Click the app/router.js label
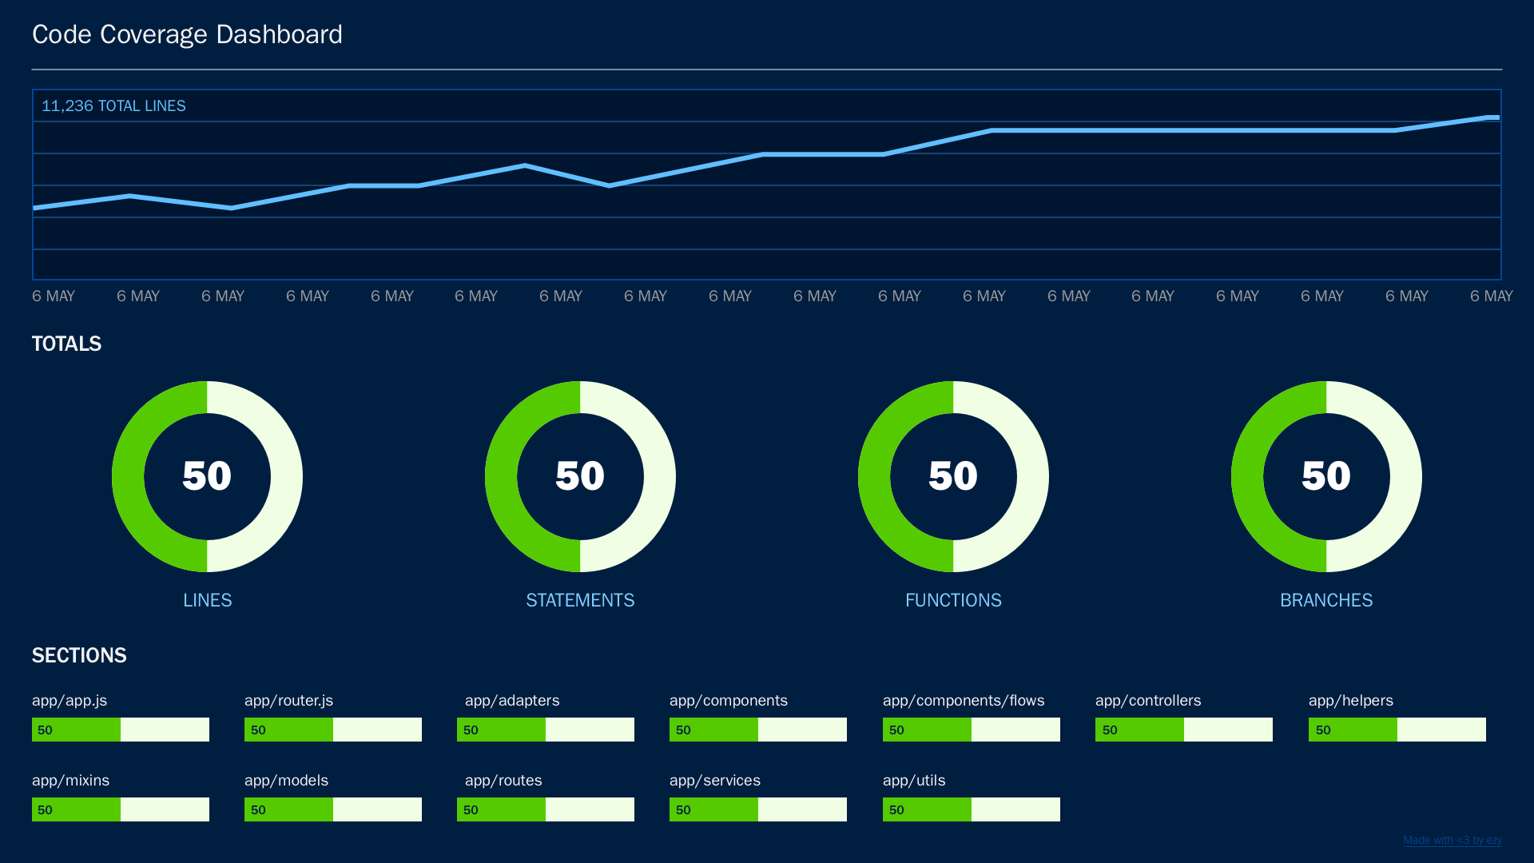1534x863 pixels. [288, 701]
